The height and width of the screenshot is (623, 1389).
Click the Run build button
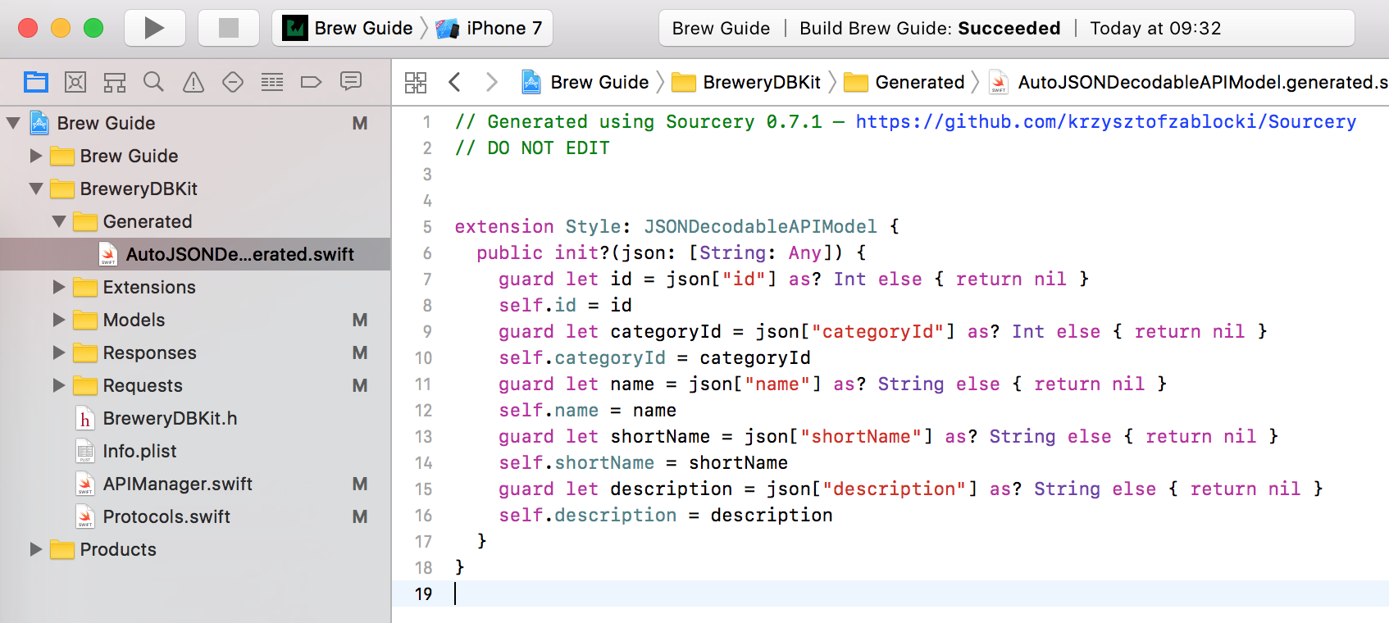pyautogui.click(x=154, y=28)
